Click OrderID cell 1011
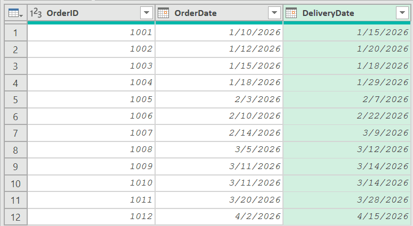The image size is (413, 226). [x=91, y=200]
